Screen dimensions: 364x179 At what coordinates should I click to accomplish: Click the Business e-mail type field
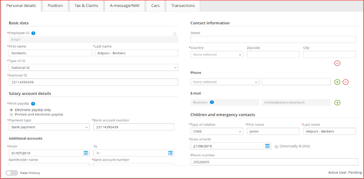225,102
